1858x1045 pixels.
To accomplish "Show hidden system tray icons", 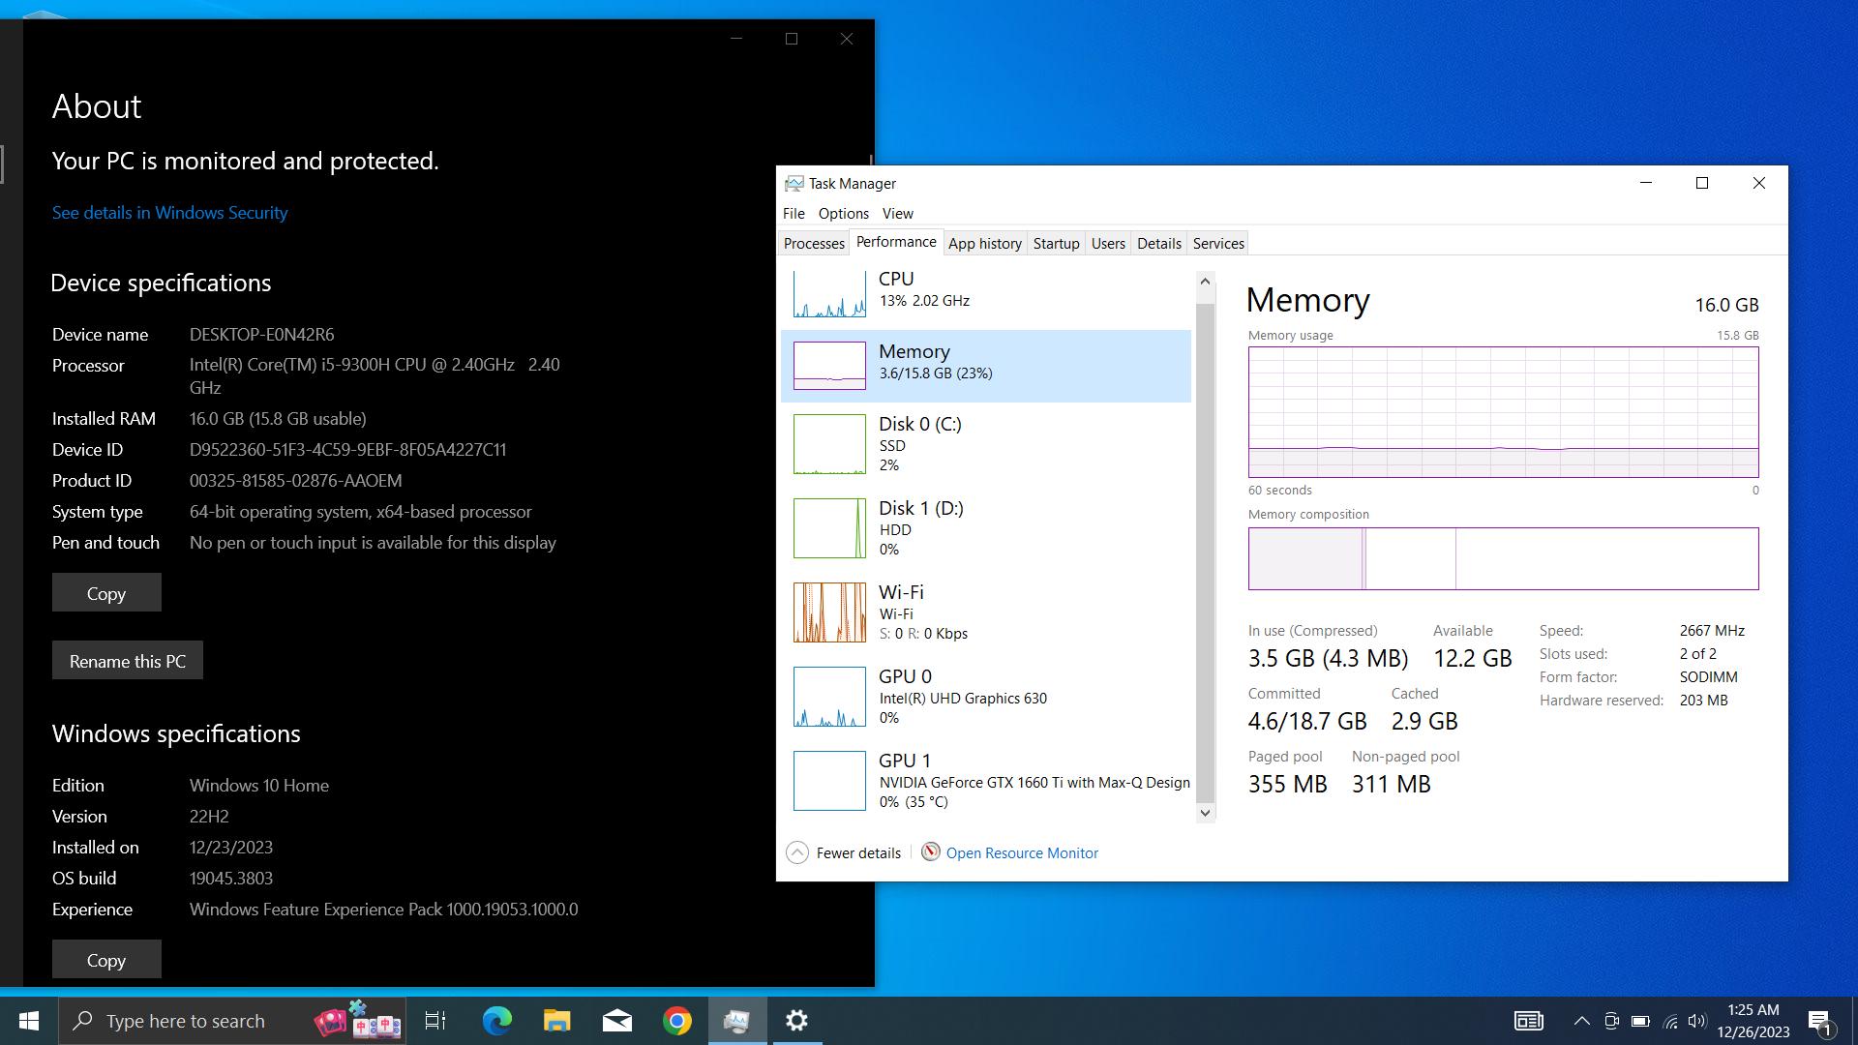I will pos(1582,1021).
